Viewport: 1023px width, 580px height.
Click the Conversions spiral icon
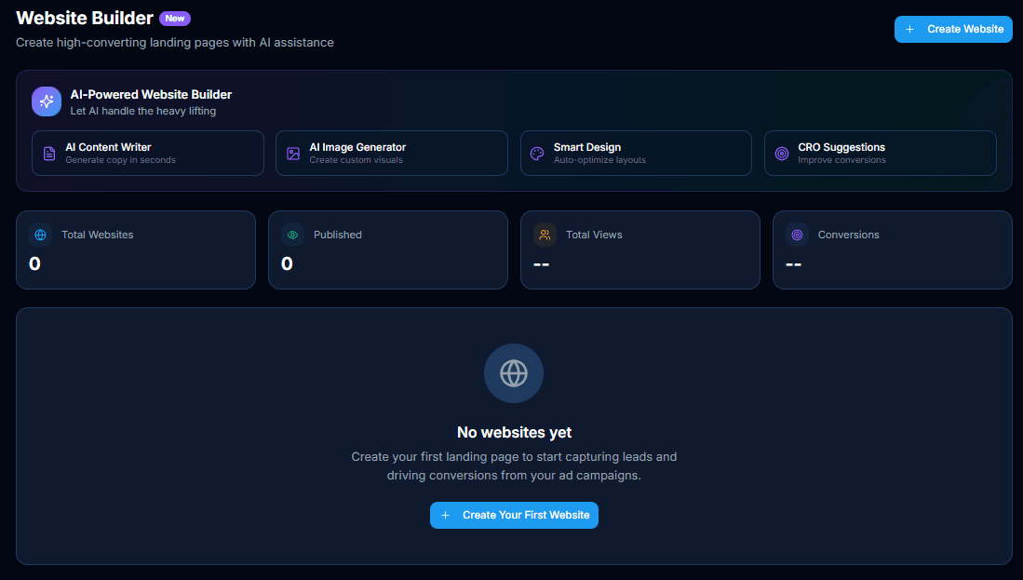[x=797, y=235]
